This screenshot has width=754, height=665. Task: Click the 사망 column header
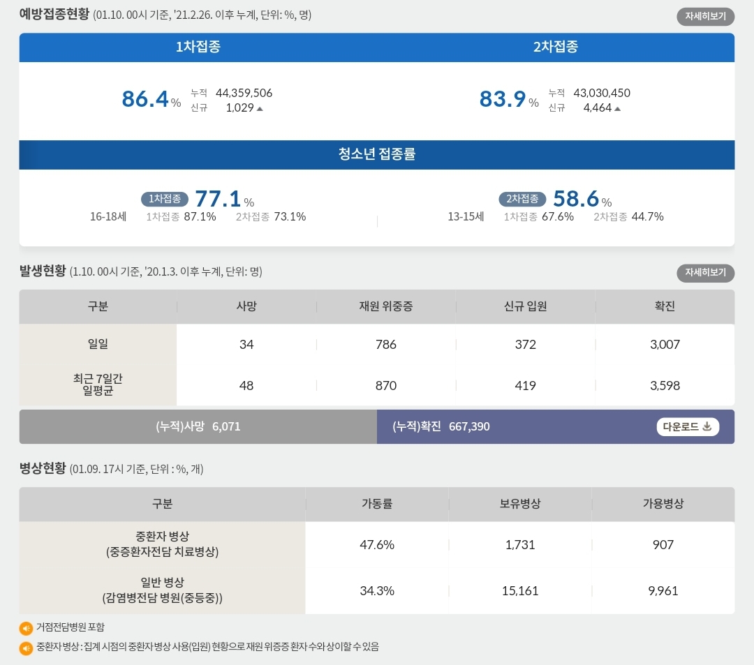pos(246,306)
